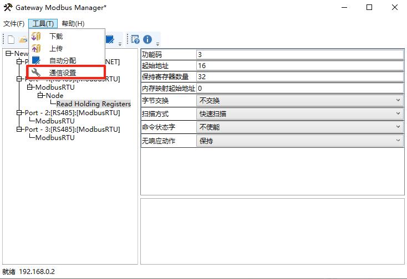
Task: Click the blue info About icon
Action: (x=147, y=39)
